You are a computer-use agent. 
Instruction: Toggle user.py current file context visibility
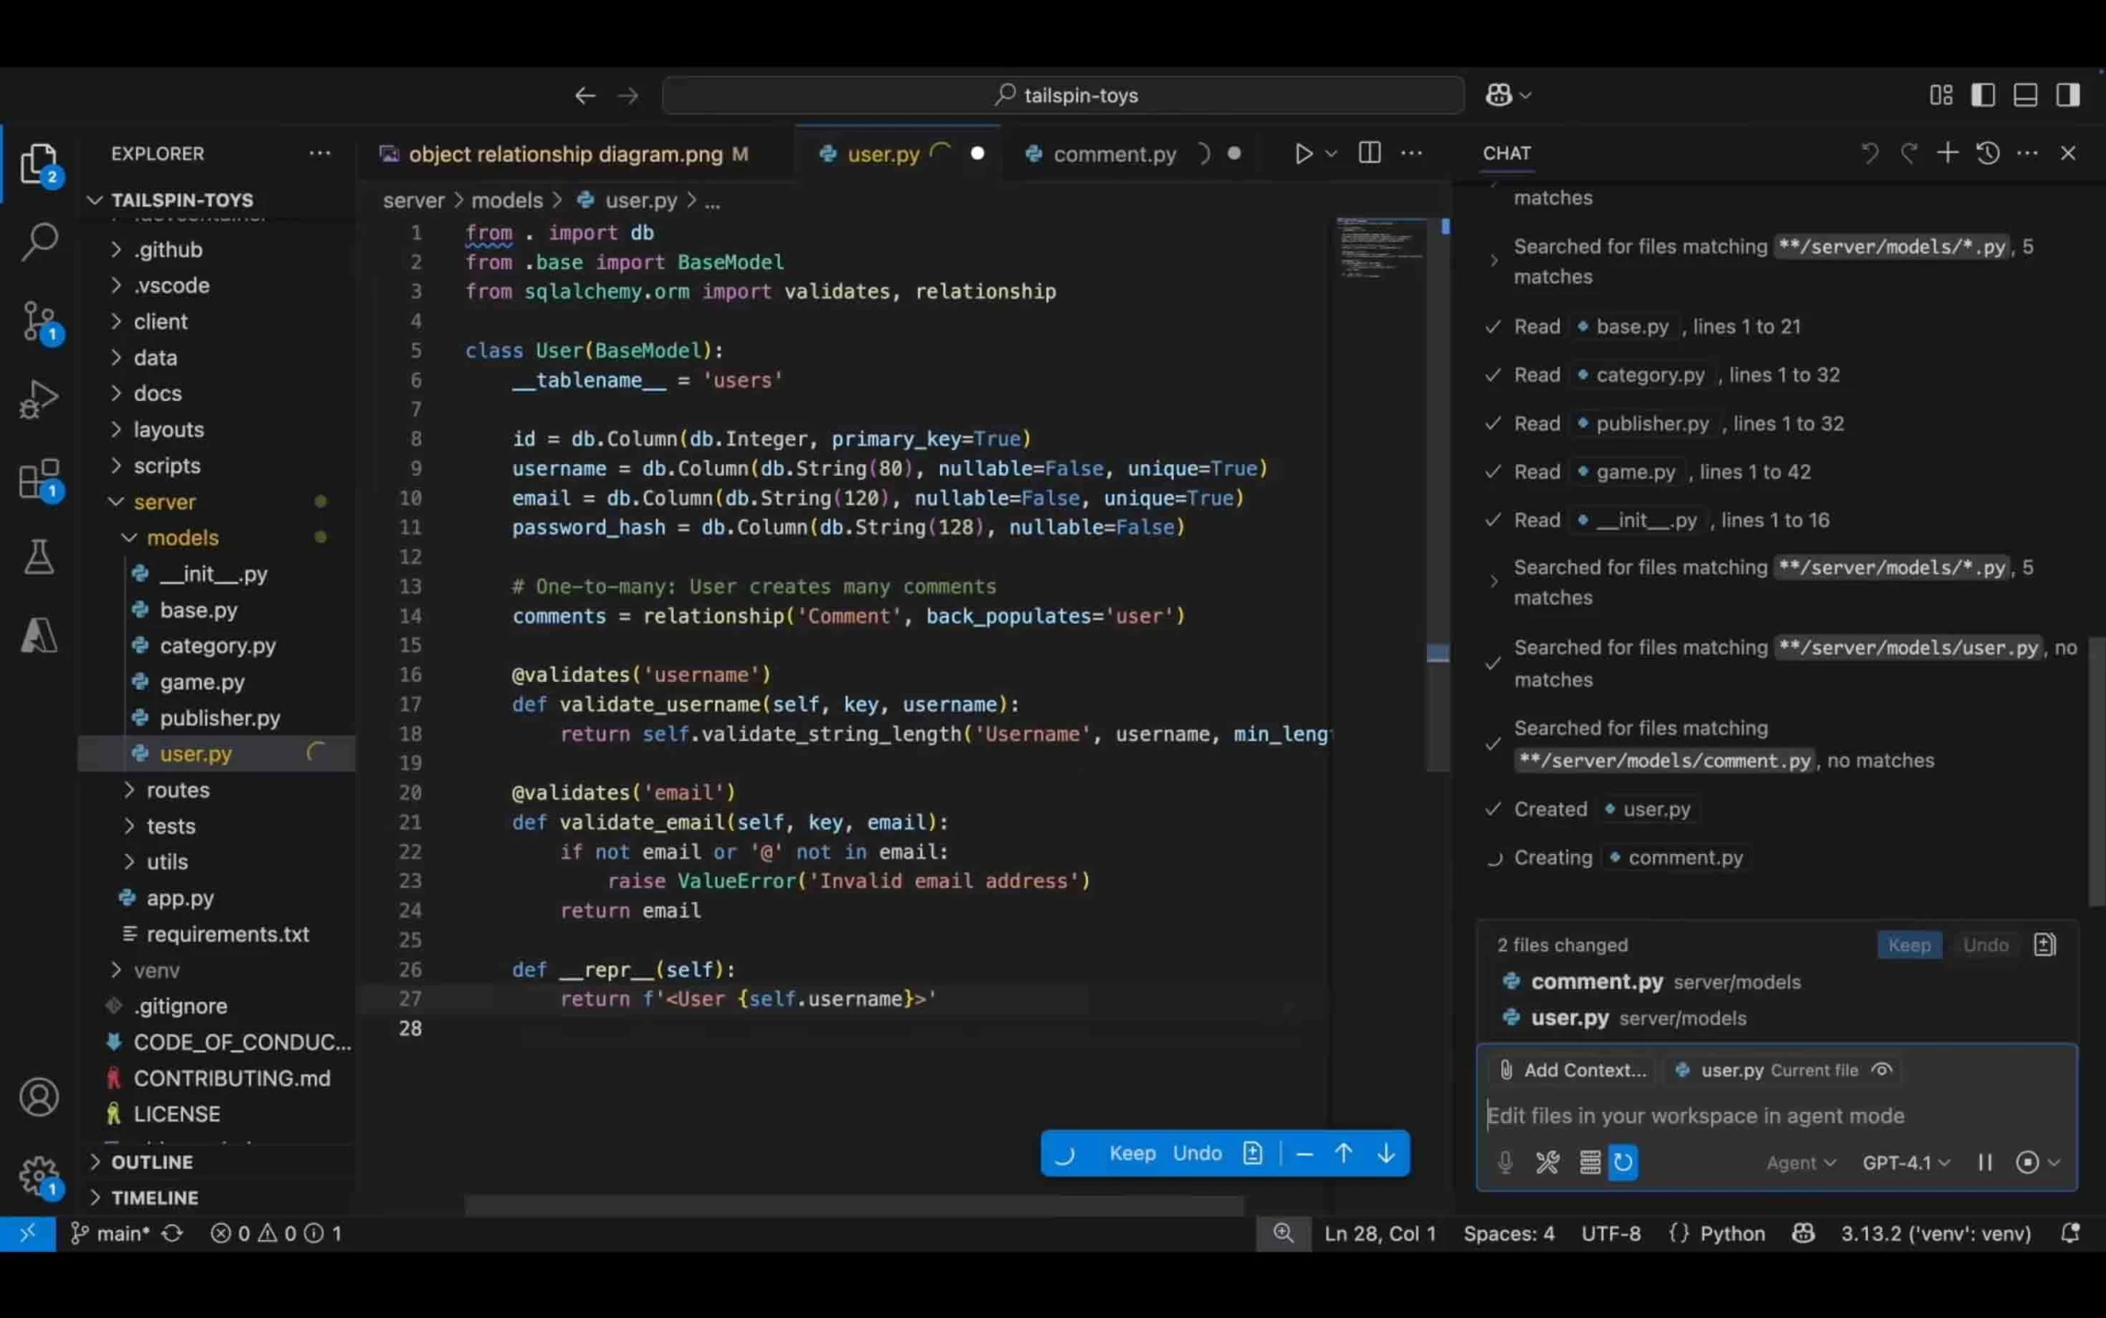(1882, 1070)
